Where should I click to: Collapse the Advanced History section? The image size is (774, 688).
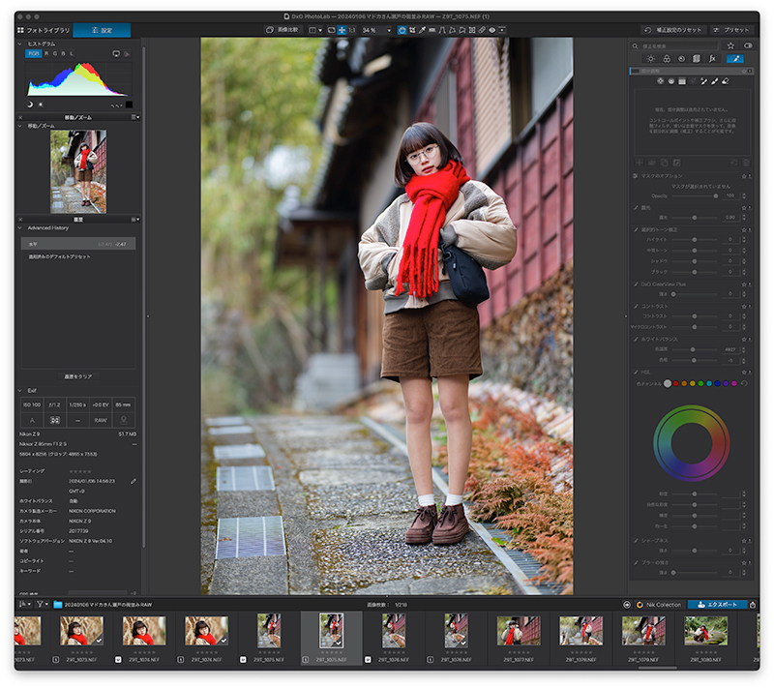click(19, 228)
